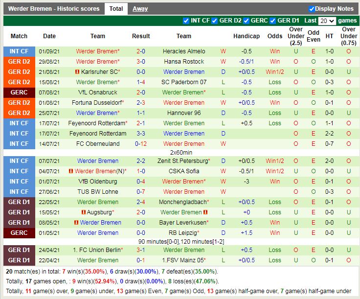Click the INT CF badge for 01/09/21 match
The width and height of the screenshot is (360, 299).
click(x=19, y=51)
